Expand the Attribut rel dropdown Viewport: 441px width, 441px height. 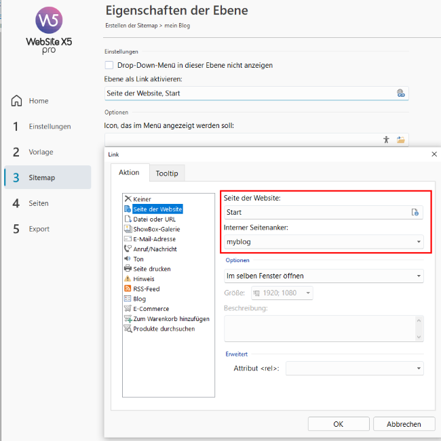tap(419, 368)
